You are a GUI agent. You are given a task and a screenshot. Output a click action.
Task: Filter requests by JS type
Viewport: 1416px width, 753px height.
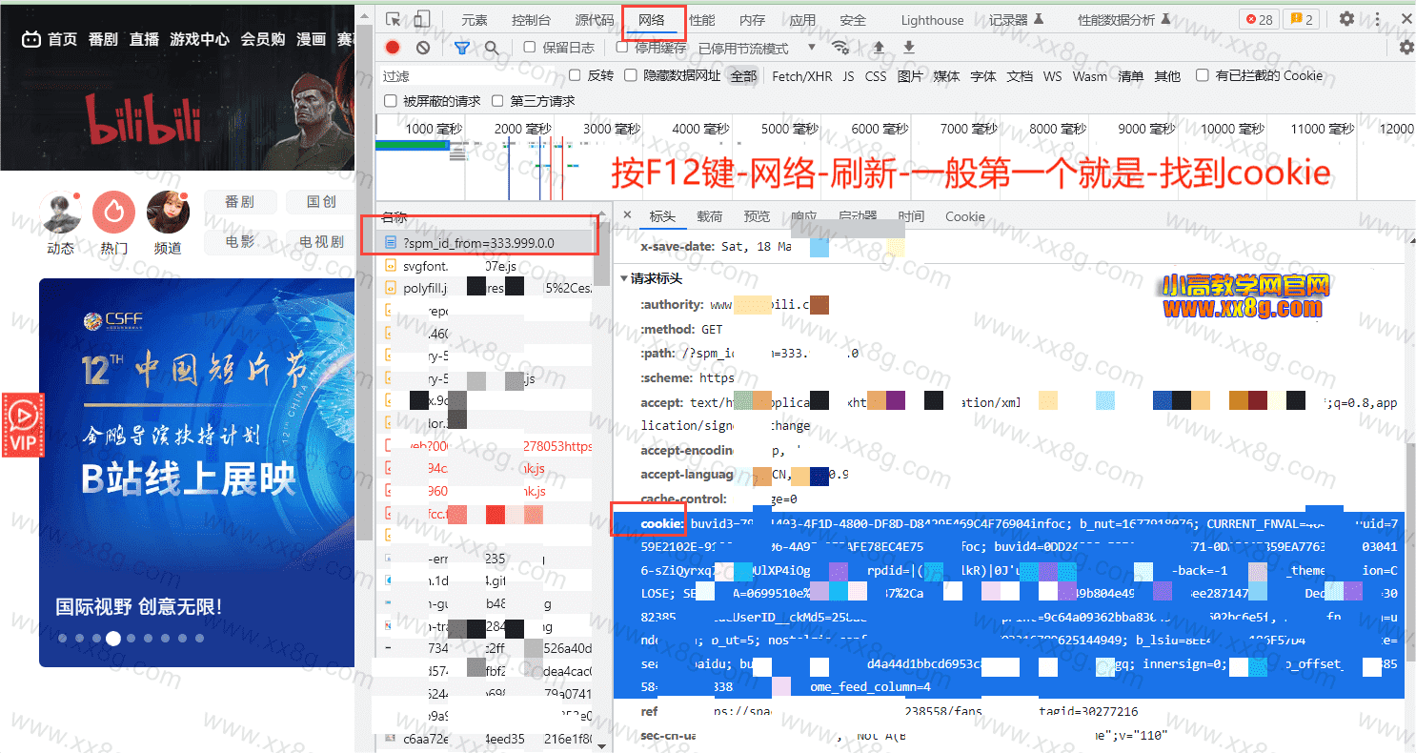848,76
